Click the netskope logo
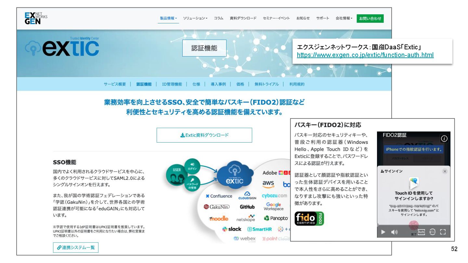 (246, 218)
